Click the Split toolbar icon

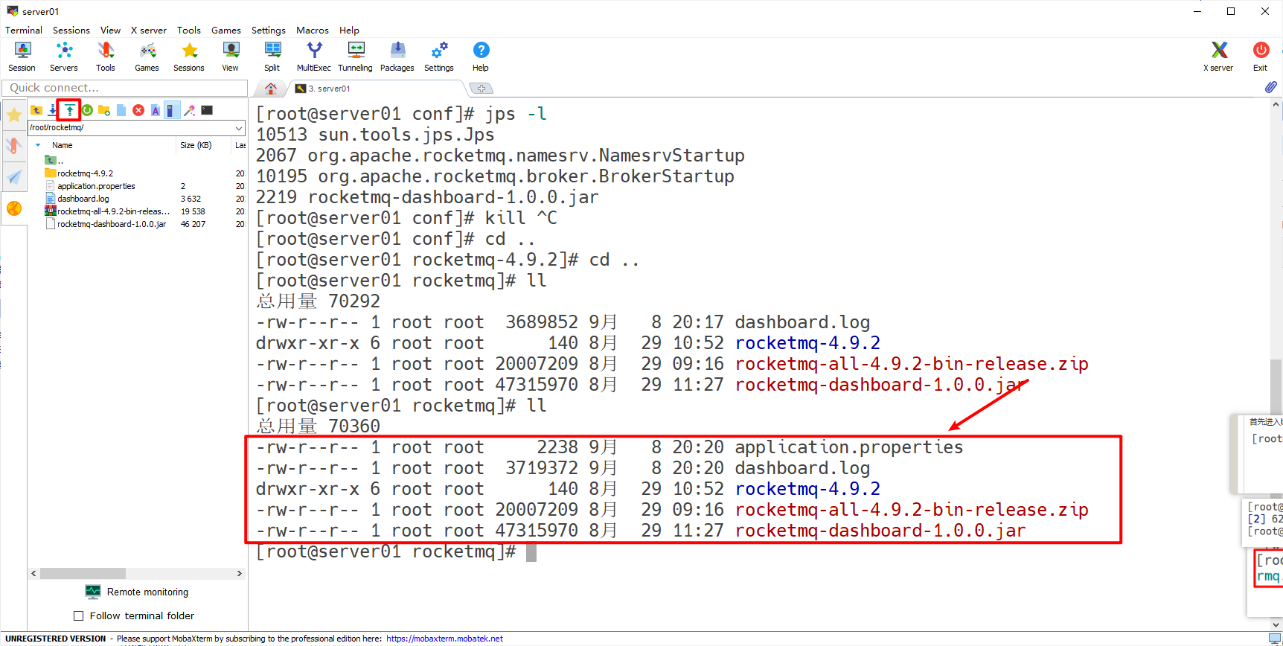tap(272, 57)
